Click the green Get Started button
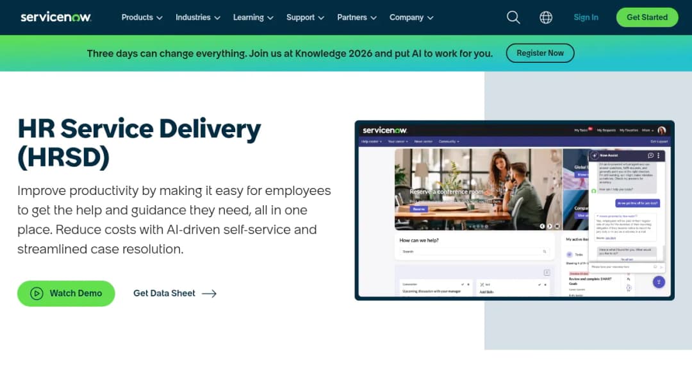This screenshot has height=390, width=692. pos(647,17)
